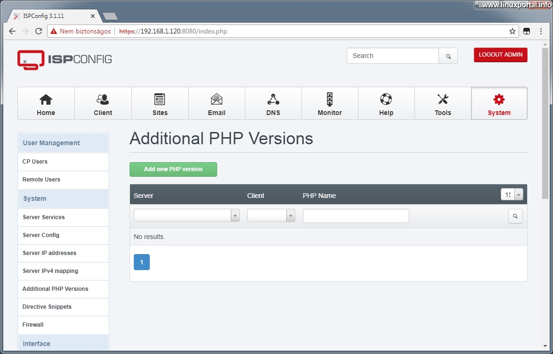Viewport: 553px width, 354px height.
Task: Click the LOGOUT ADMIN button
Action: point(500,55)
